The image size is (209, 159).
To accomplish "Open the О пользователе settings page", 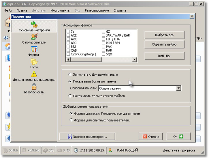I will (34, 39).
